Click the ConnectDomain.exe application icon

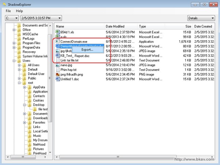(58, 41)
